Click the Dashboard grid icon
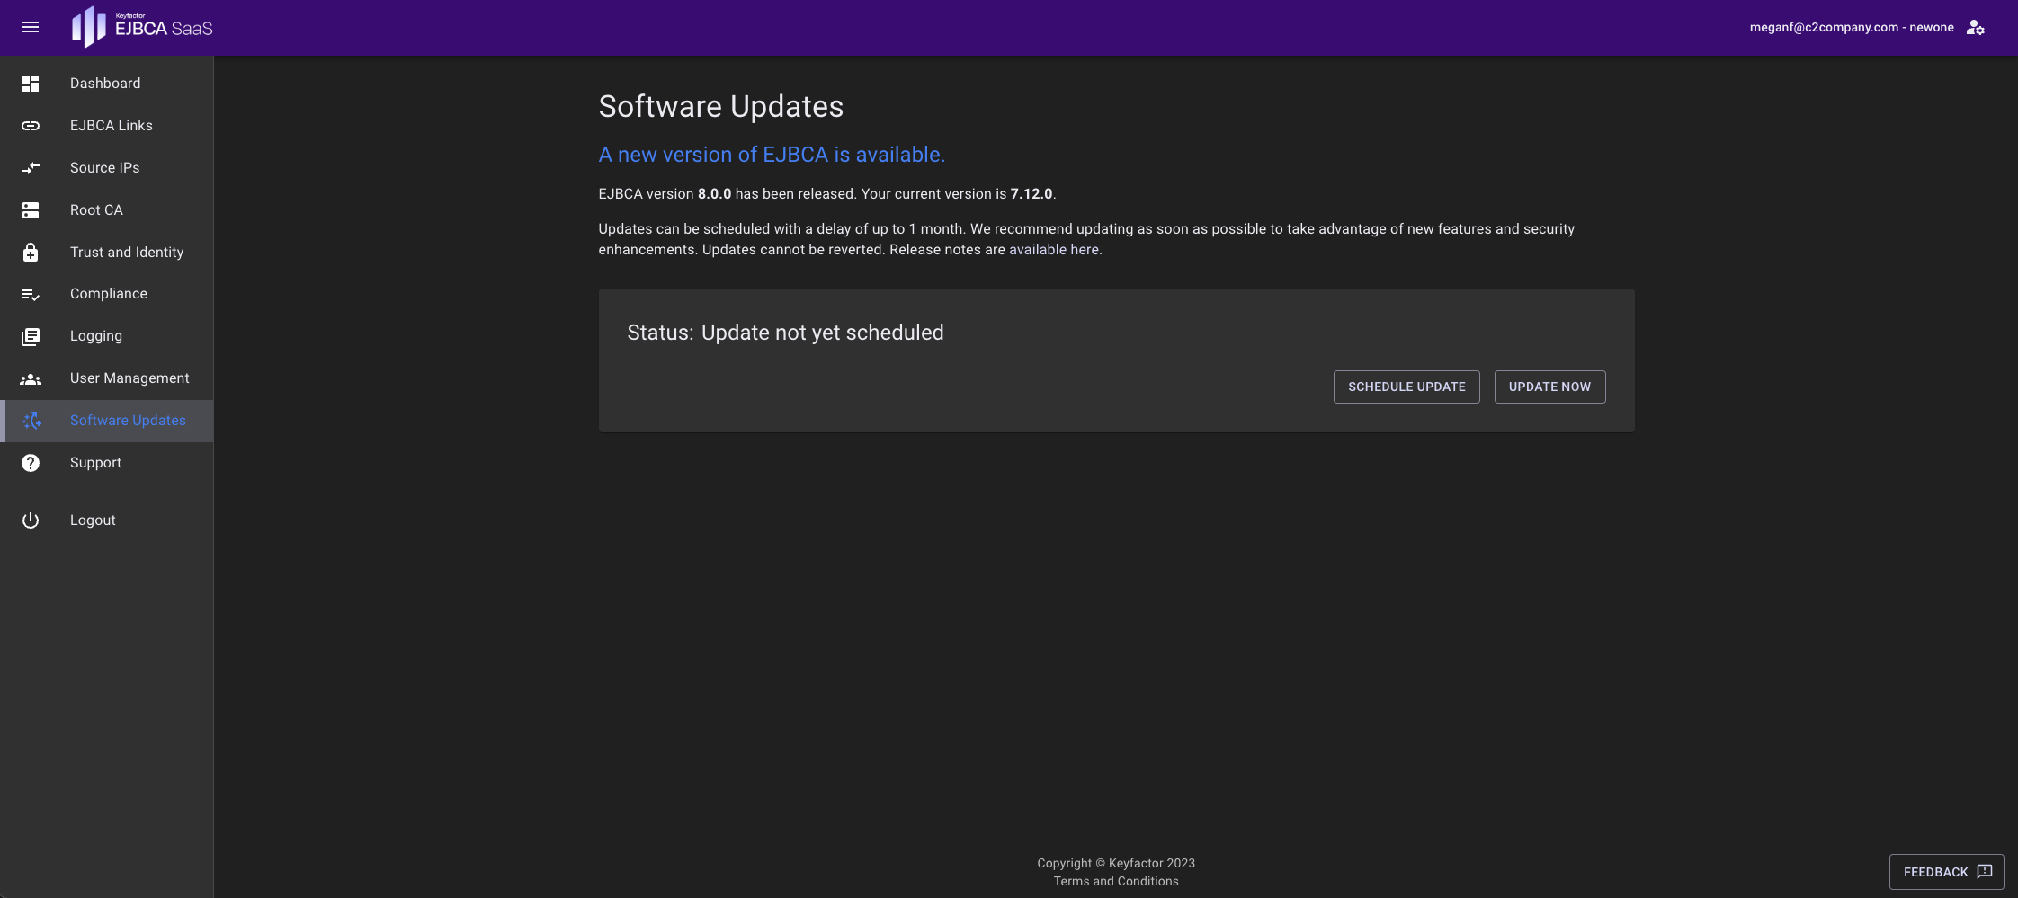The height and width of the screenshot is (898, 2018). [x=31, y=84]
